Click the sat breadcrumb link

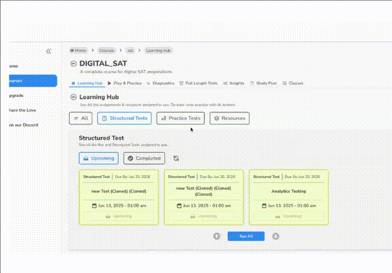pos(130,51)
